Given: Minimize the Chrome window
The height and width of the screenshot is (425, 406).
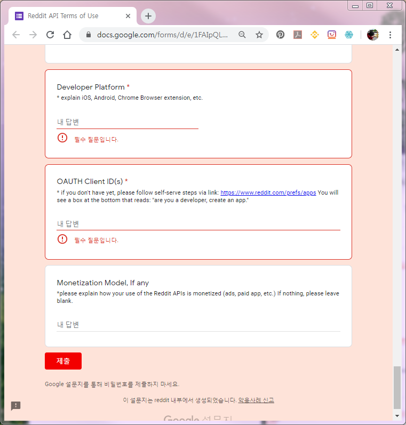Looking at the screenshot, I should pyautogui.click(x=355, y=6).
